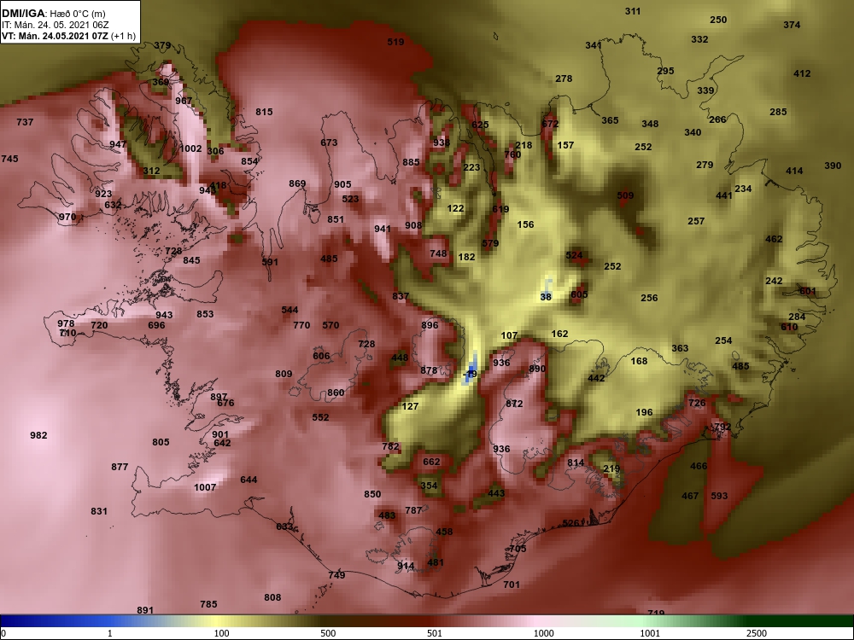Click the map value '815'
The height and width of the screenshot is (640, 854).
coord(264,112)
